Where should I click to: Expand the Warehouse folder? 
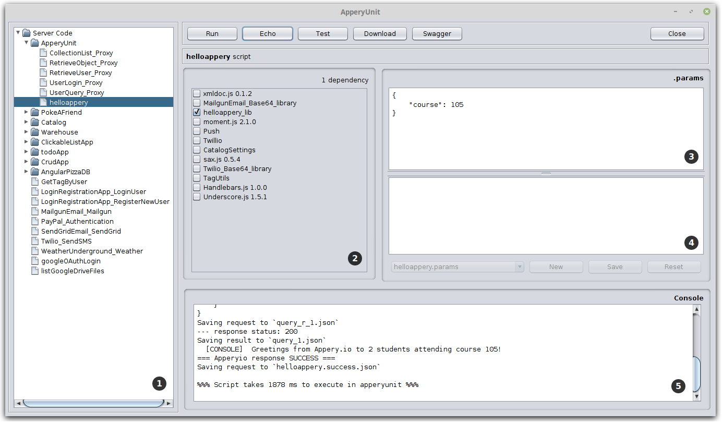[27, 132]
